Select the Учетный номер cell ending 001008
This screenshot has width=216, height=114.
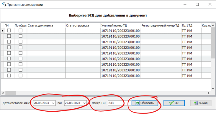(121, 76)
